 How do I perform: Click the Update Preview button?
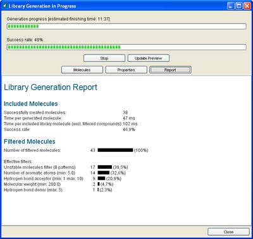pos(149,58)
